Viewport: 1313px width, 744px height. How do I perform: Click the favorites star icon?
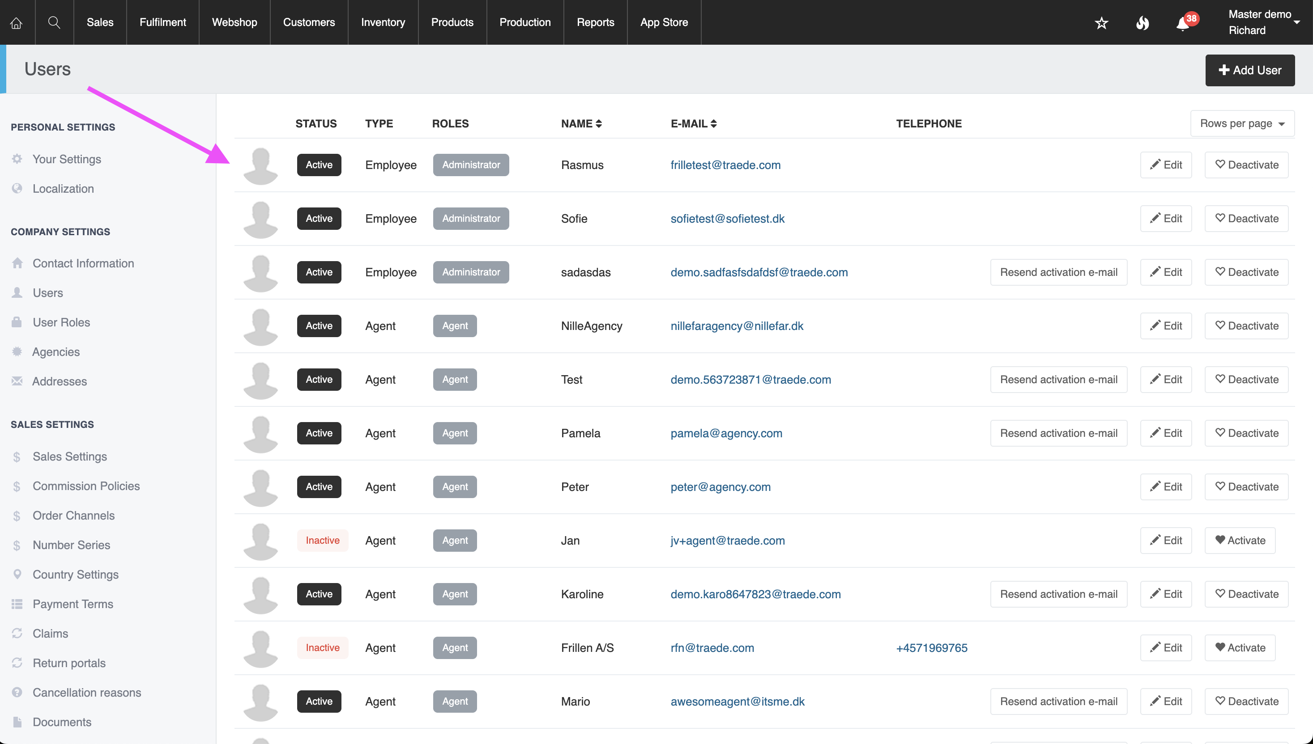click(1101, 23)
